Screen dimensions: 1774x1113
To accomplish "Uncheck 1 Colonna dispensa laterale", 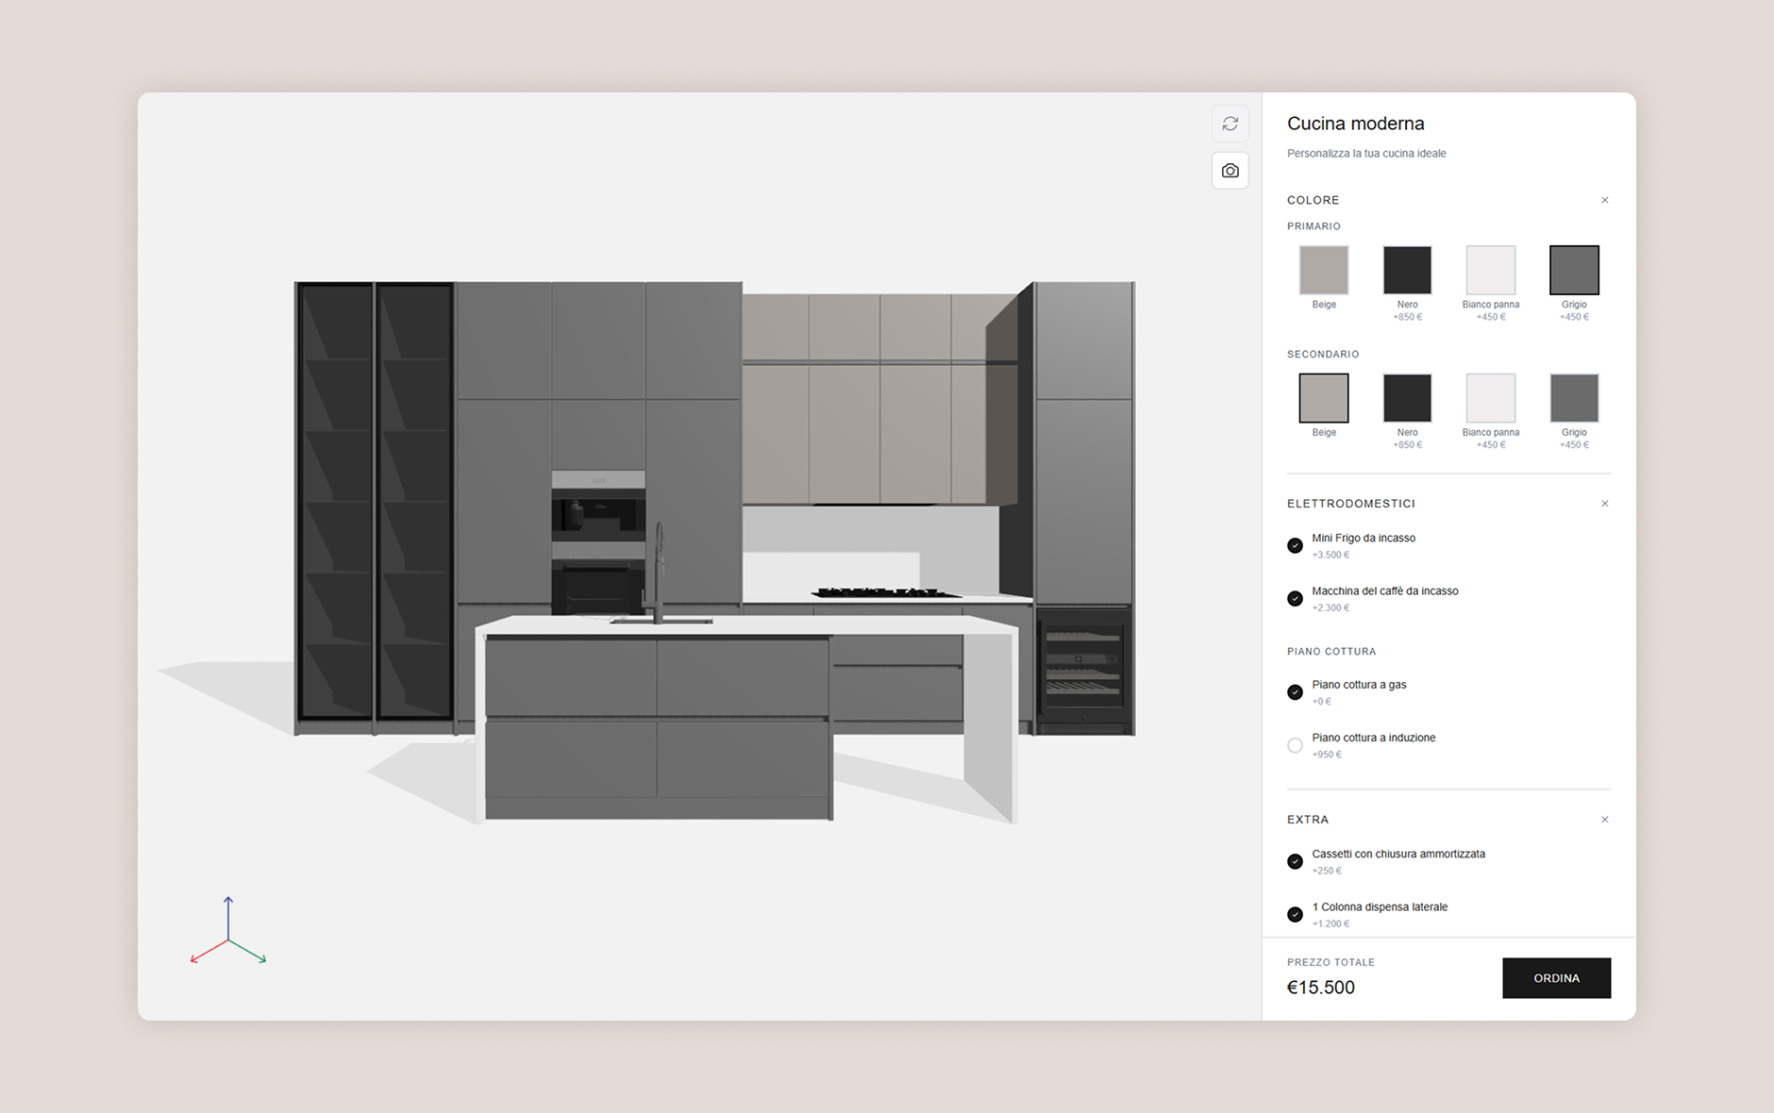I will tap(1295, 914).
